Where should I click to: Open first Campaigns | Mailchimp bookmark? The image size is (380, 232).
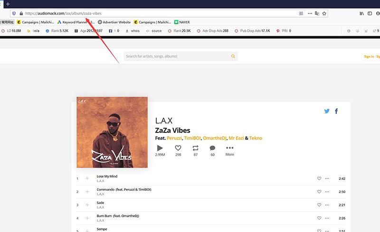(x=36, y=22)
